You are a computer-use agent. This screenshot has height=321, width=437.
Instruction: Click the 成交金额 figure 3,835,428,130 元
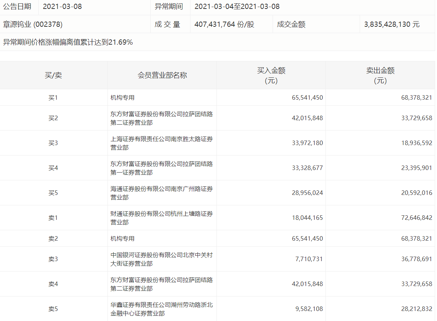coord(392,25)
